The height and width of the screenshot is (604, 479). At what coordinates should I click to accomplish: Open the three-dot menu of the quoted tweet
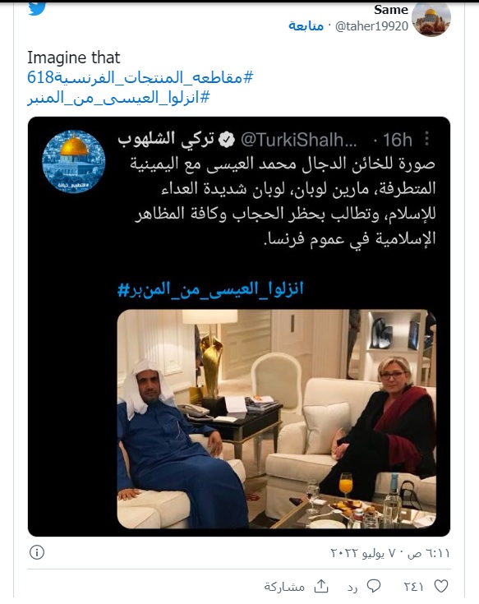point(426,139)
